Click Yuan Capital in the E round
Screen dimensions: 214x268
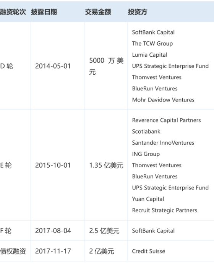[x=148, y=199]
